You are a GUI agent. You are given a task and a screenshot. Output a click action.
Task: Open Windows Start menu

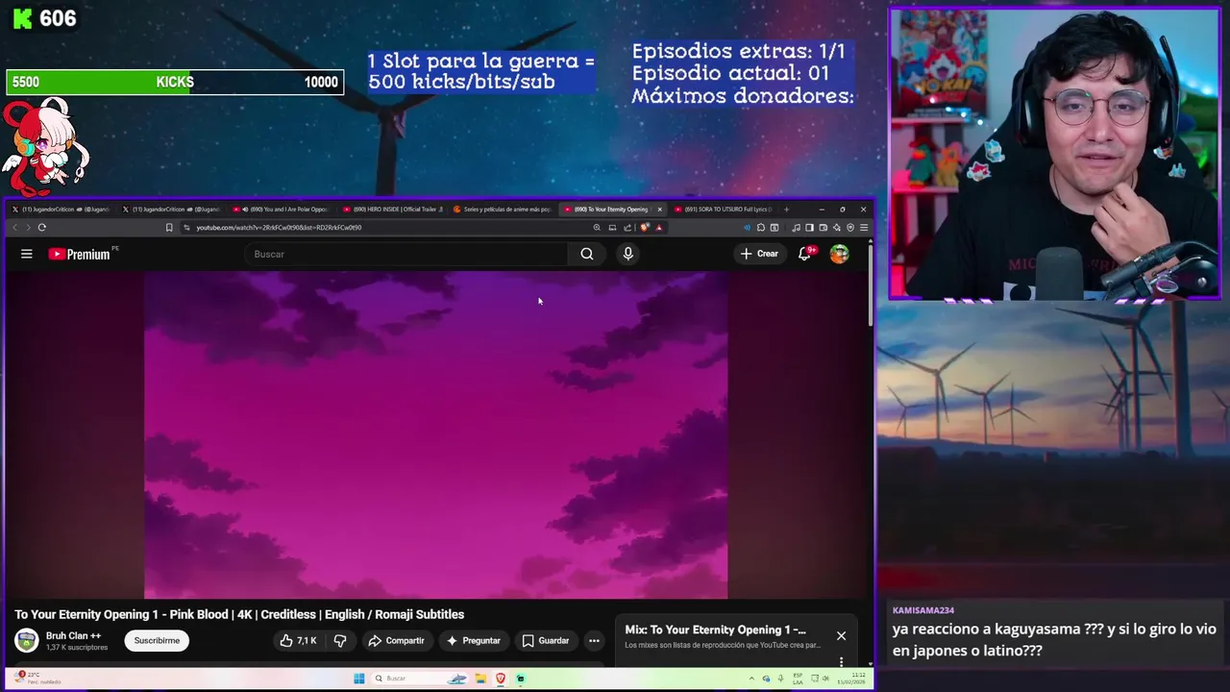[358, 679]
